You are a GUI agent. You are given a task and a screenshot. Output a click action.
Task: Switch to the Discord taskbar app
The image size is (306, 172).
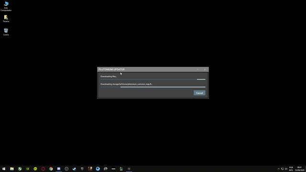click(x=59, y=169)
